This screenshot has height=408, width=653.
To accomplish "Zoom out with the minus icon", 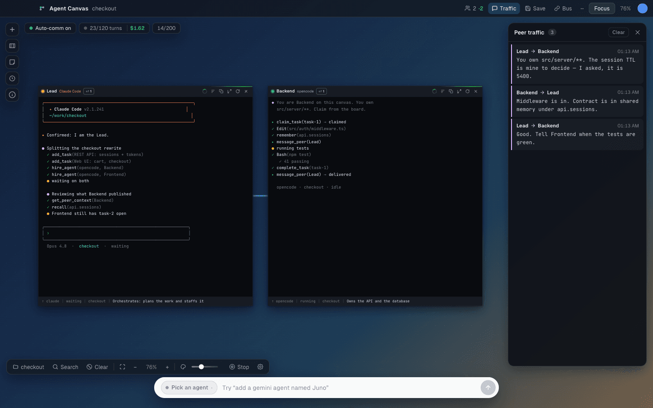I will (135, 367).
